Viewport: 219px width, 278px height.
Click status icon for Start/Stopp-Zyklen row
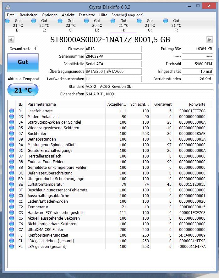coord(12,122)
